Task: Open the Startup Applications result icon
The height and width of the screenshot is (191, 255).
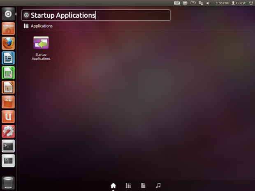Action: (41, 43)
